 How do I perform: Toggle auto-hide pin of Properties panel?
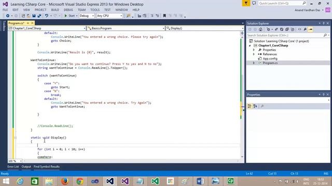324,95
